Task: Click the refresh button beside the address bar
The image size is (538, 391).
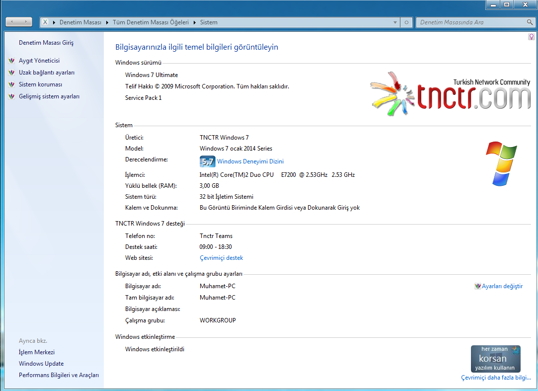Action: click(406, 22)
